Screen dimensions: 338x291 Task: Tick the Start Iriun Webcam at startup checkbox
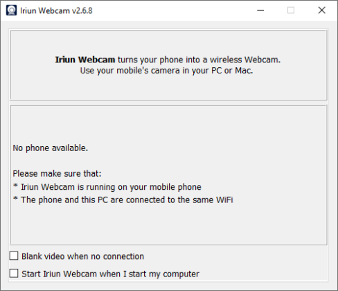pyautogui.click(x=14, y=274)
